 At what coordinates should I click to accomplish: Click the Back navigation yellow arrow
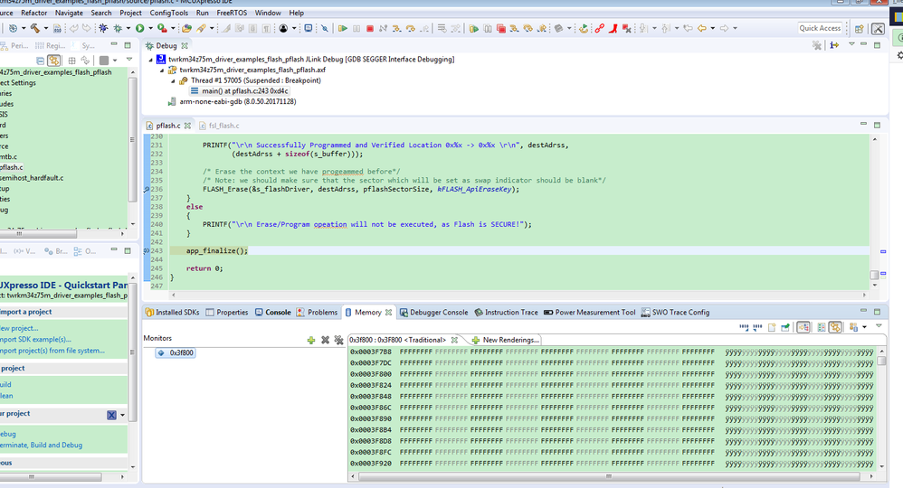pos(702,28)
